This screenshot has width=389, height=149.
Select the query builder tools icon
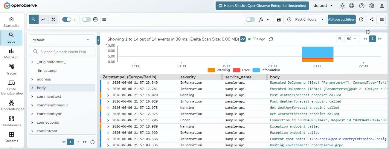pos(53,19)
